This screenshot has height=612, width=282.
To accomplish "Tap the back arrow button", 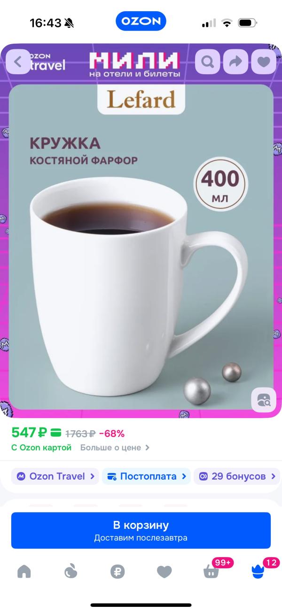I will [18, 62].
